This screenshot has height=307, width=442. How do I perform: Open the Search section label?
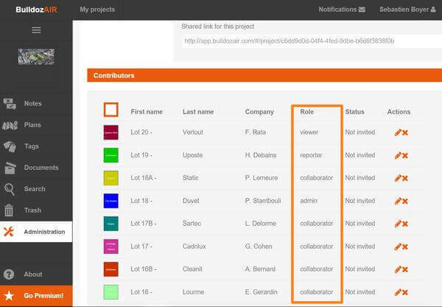(35, 189)
